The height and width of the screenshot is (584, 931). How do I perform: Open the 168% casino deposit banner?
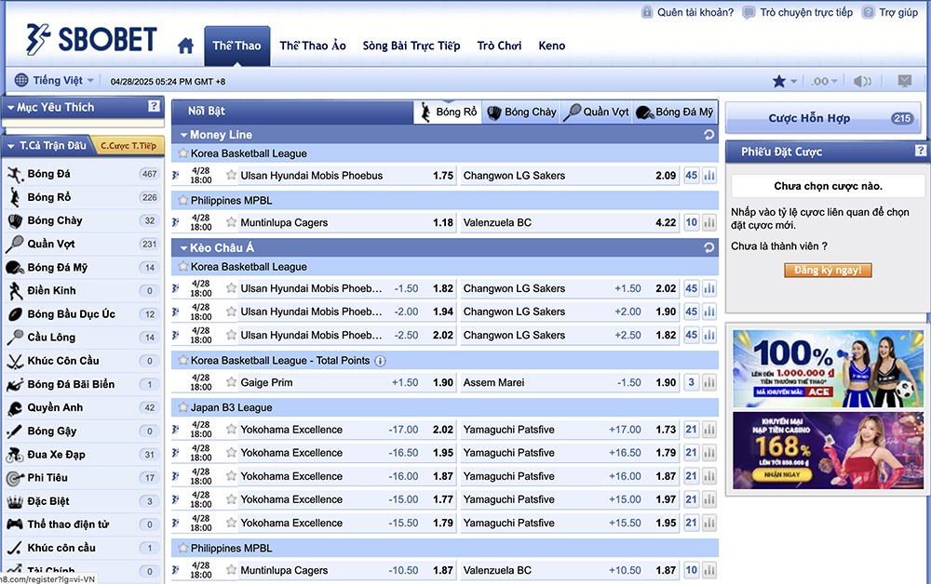[x=828, y=451]
